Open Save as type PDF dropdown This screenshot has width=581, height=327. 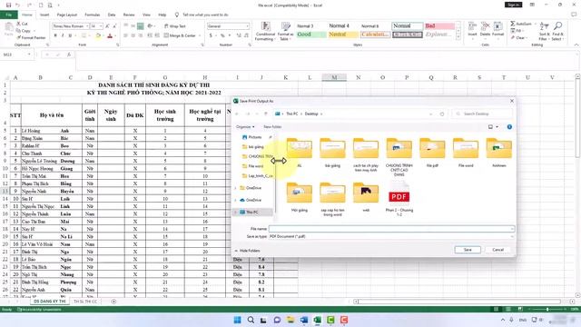tap(391, 236)
